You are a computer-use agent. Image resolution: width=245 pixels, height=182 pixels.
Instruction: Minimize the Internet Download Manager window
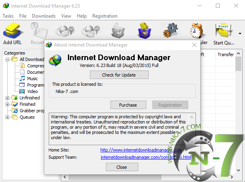200,6
